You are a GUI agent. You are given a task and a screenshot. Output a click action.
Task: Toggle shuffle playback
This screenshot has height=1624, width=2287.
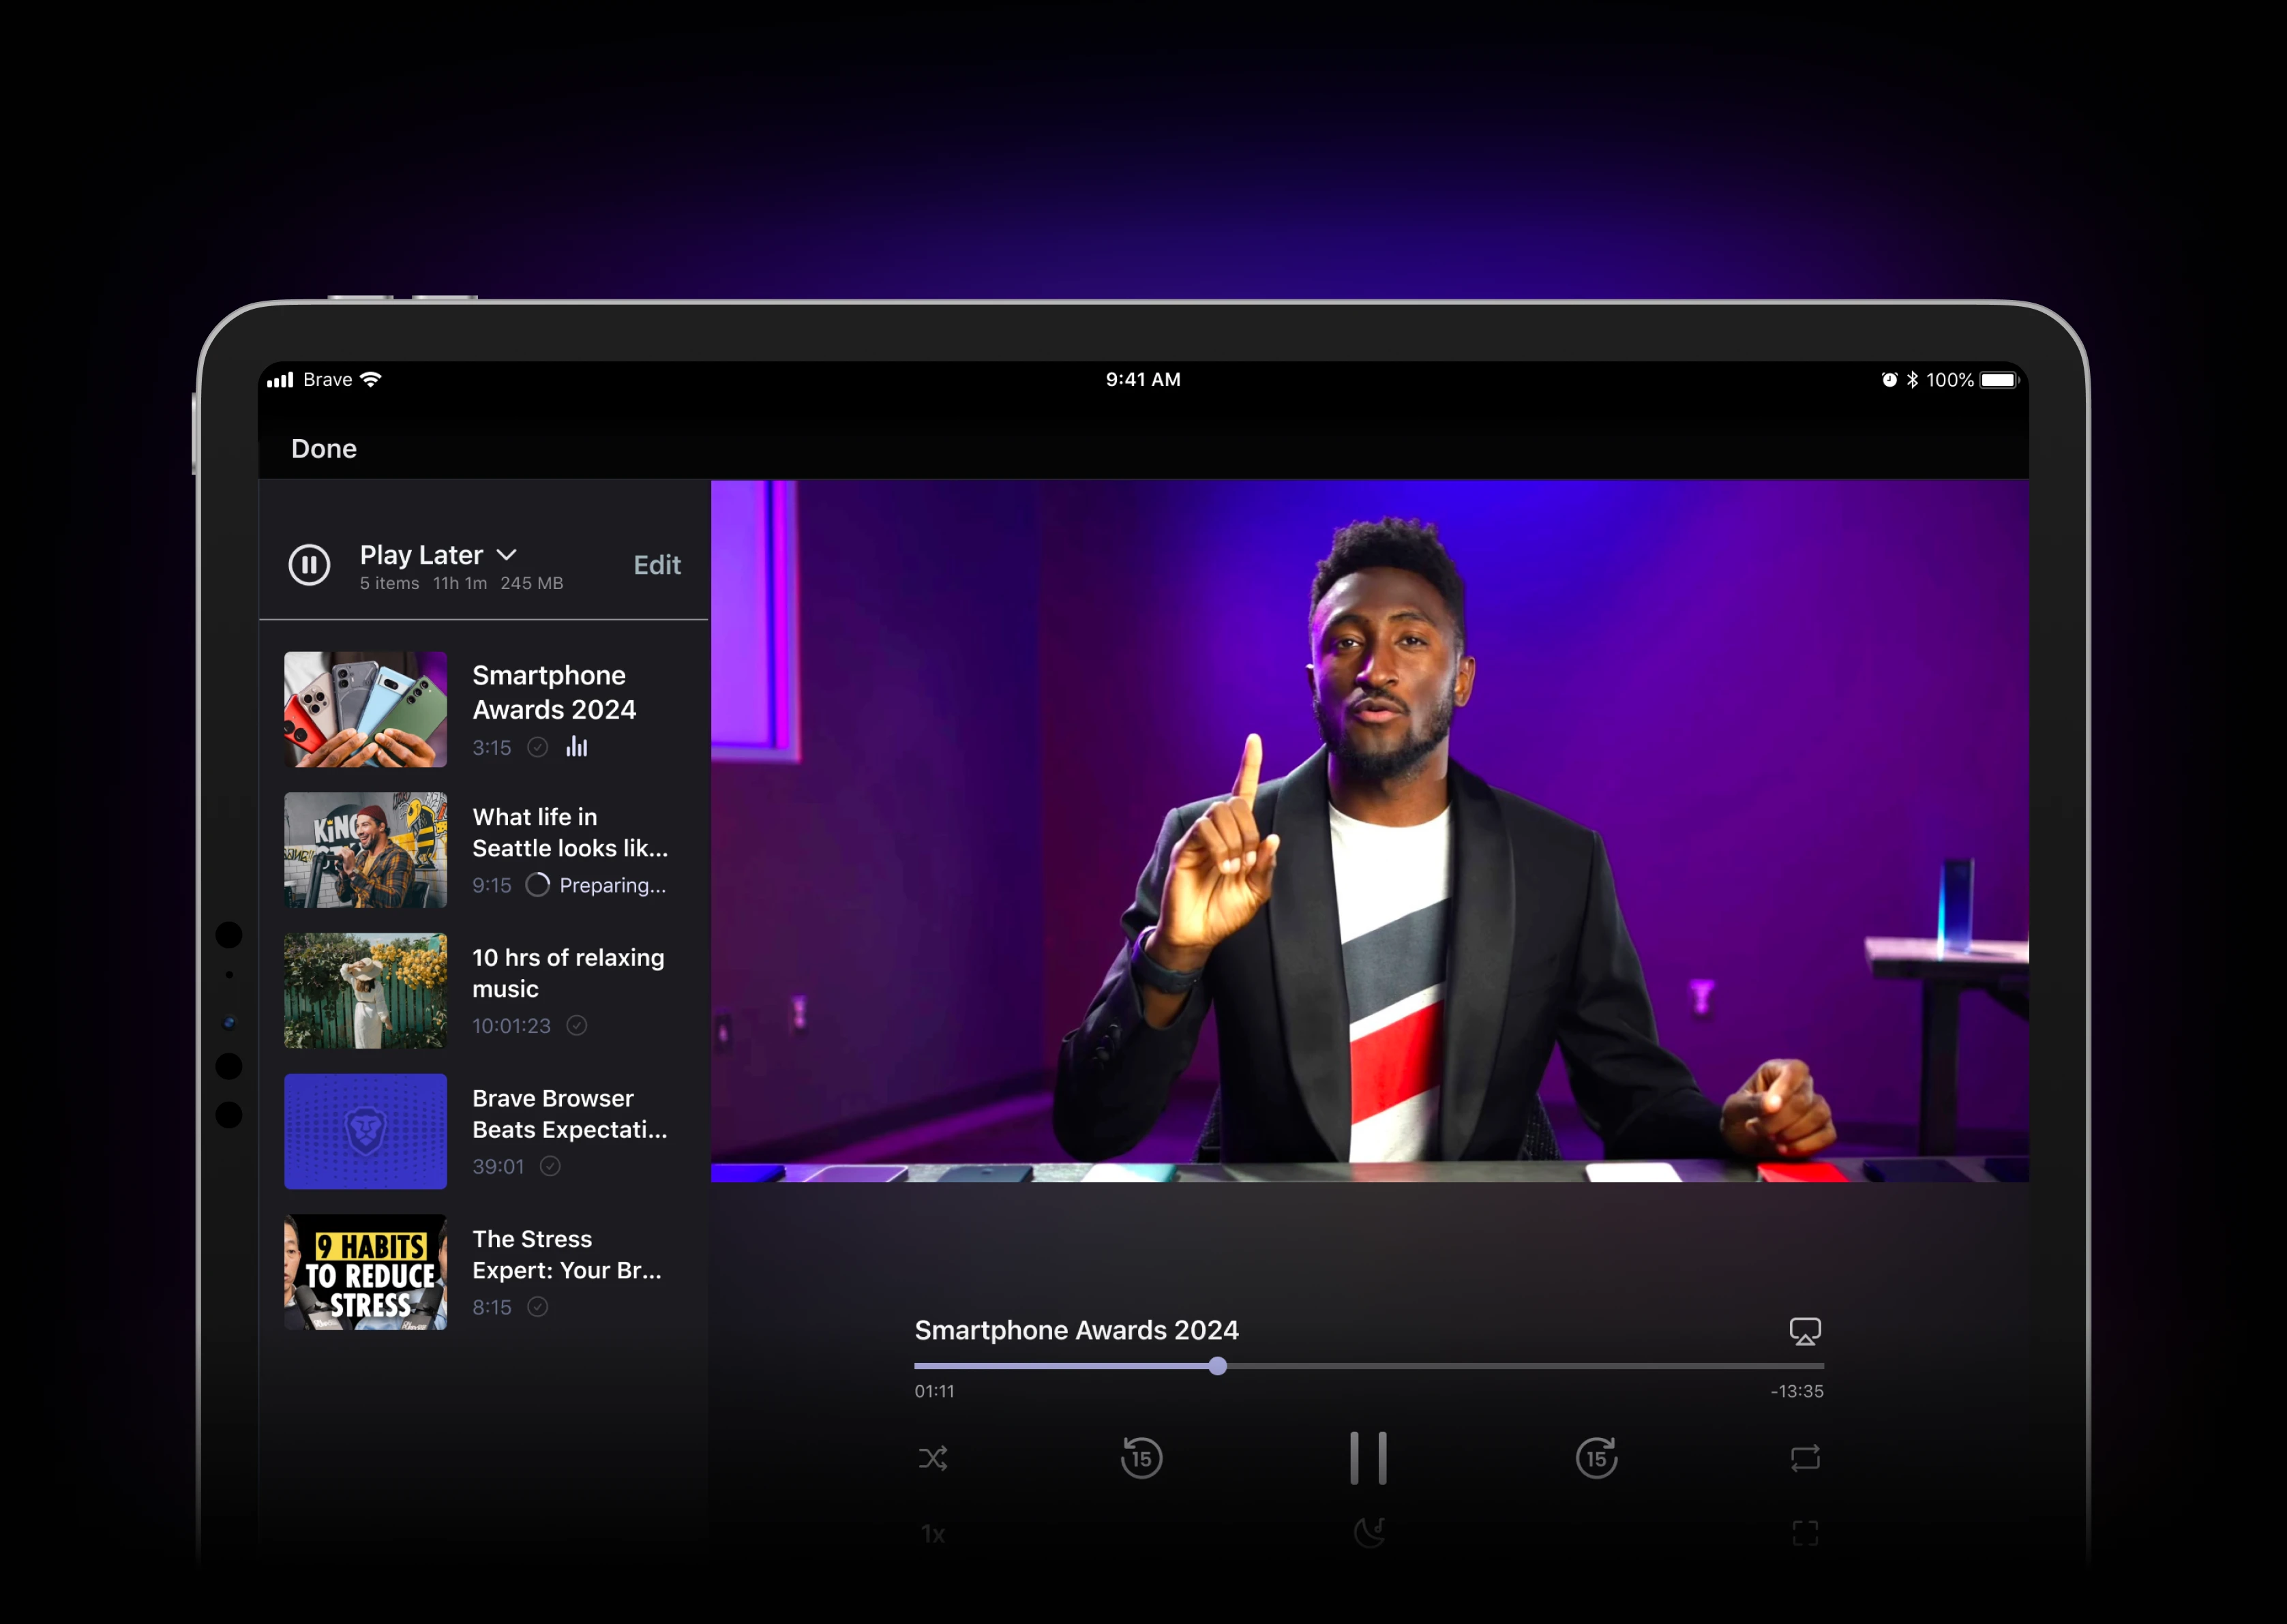coord(933,1458)
